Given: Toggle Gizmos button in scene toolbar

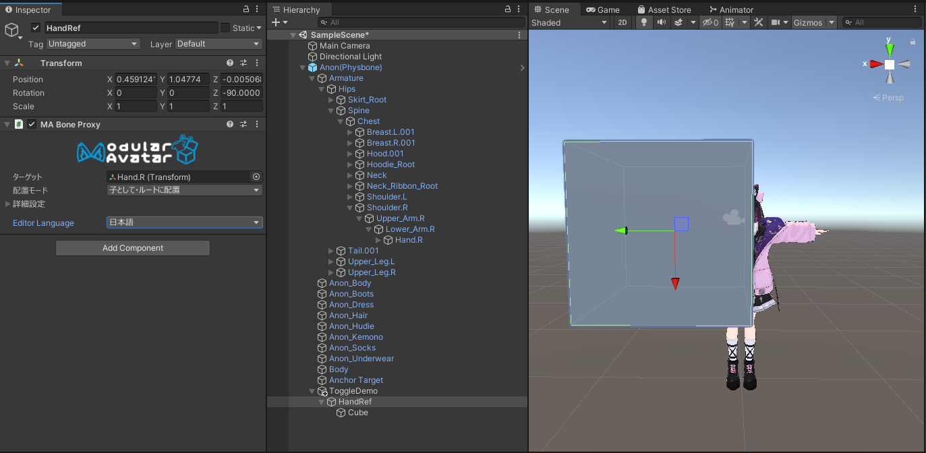Looking at the screenshot, I should coord(809,22).
